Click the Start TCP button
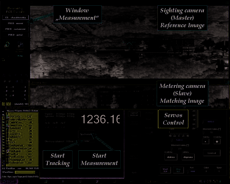The height and width of the screenshot is (184, 230). [x=165, y=170]
